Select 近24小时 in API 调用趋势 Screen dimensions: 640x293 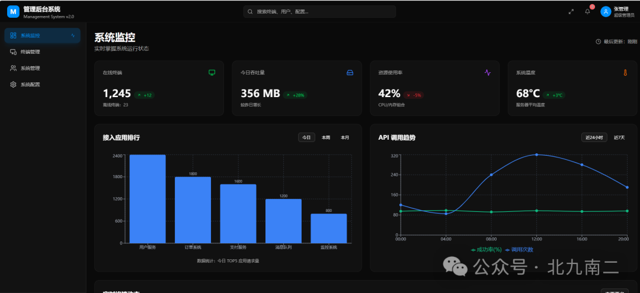(x=594, y=137)
